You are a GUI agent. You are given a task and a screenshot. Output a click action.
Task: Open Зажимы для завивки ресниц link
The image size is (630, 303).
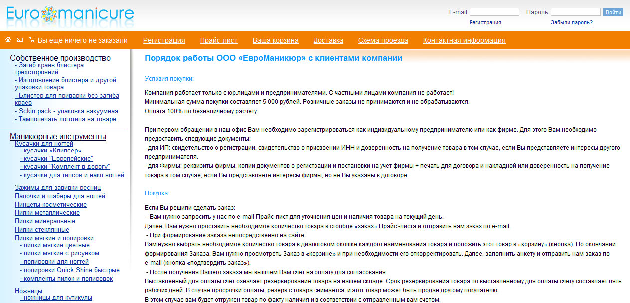click(58, 187)
